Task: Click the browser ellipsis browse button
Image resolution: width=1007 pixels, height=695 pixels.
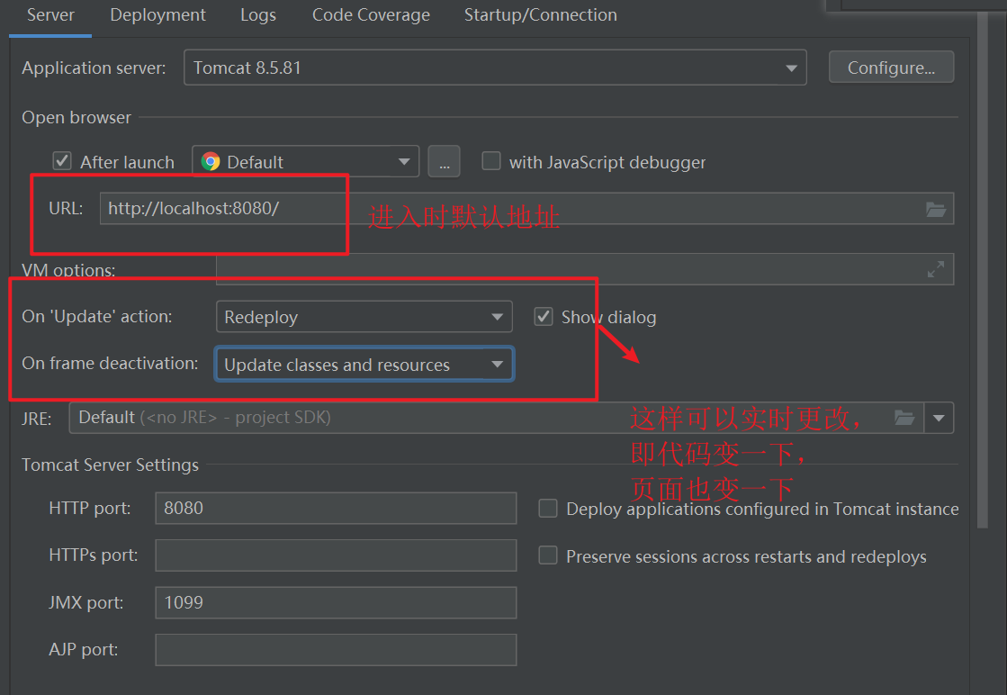Action: click(445, 161)
